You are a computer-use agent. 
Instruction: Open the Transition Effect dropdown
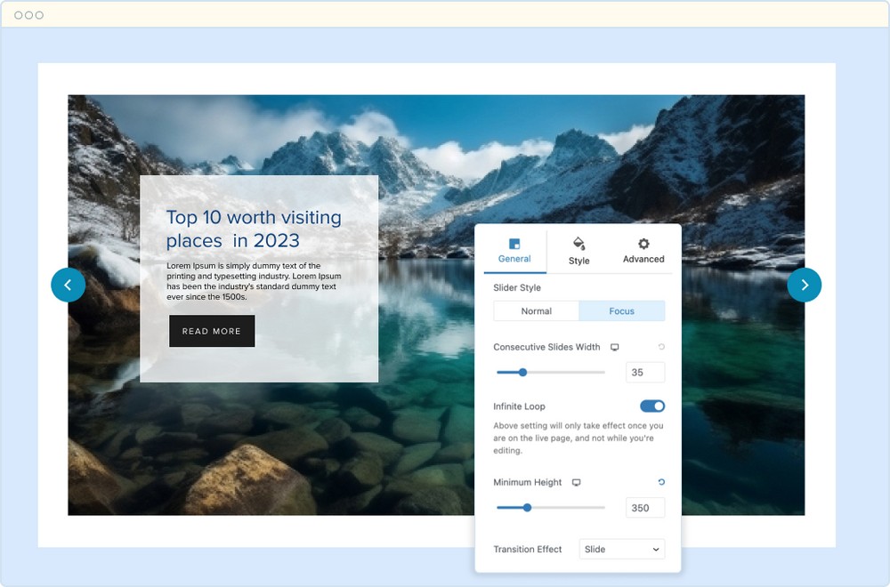[x=621, y=550]
